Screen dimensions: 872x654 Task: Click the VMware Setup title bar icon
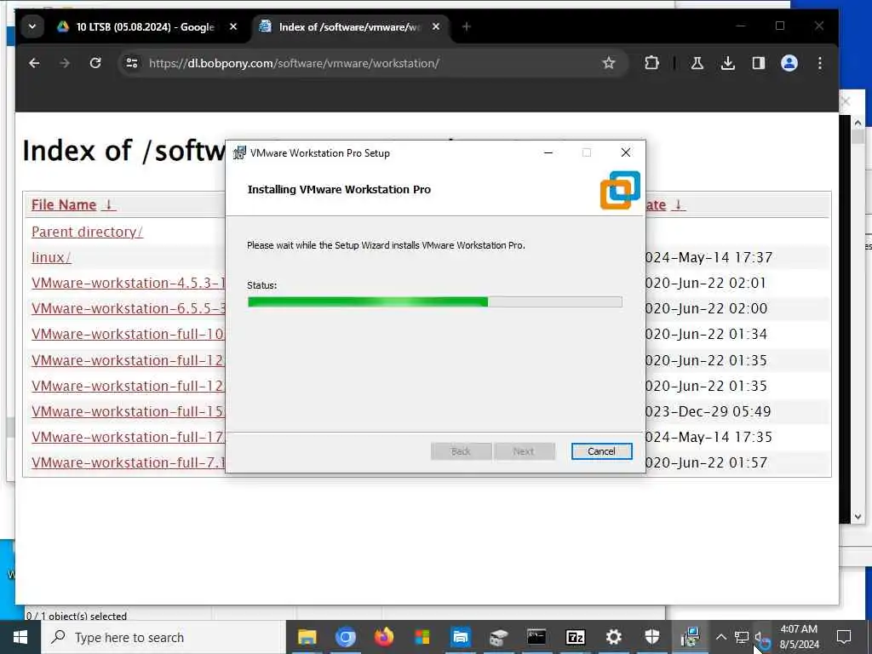pos(239,152)
